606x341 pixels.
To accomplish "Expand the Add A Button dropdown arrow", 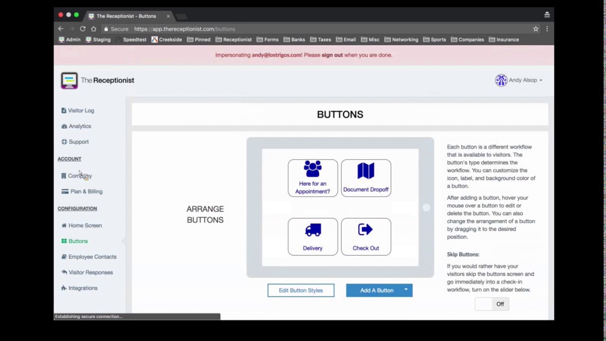I will tap(406, 290).
